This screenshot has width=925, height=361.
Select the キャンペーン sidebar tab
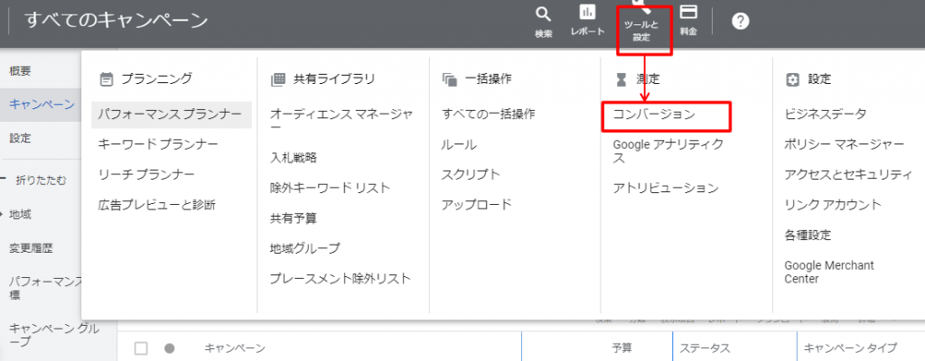click(42, 105)
